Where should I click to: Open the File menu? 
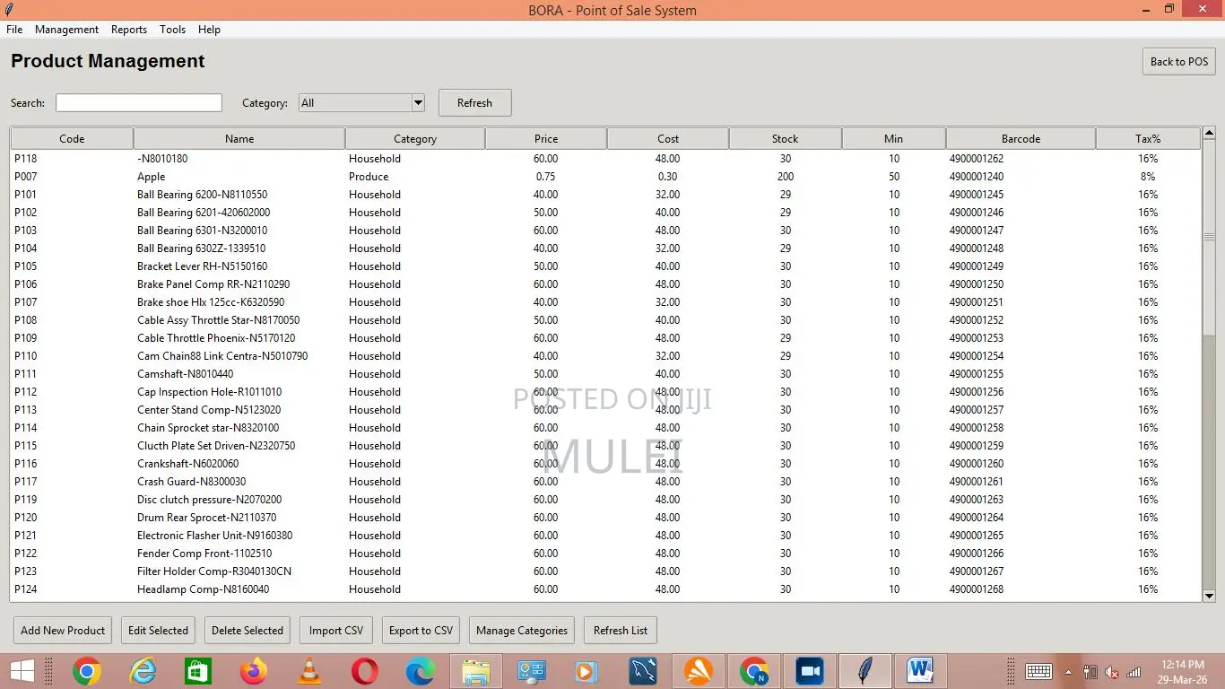pos(14,30)
